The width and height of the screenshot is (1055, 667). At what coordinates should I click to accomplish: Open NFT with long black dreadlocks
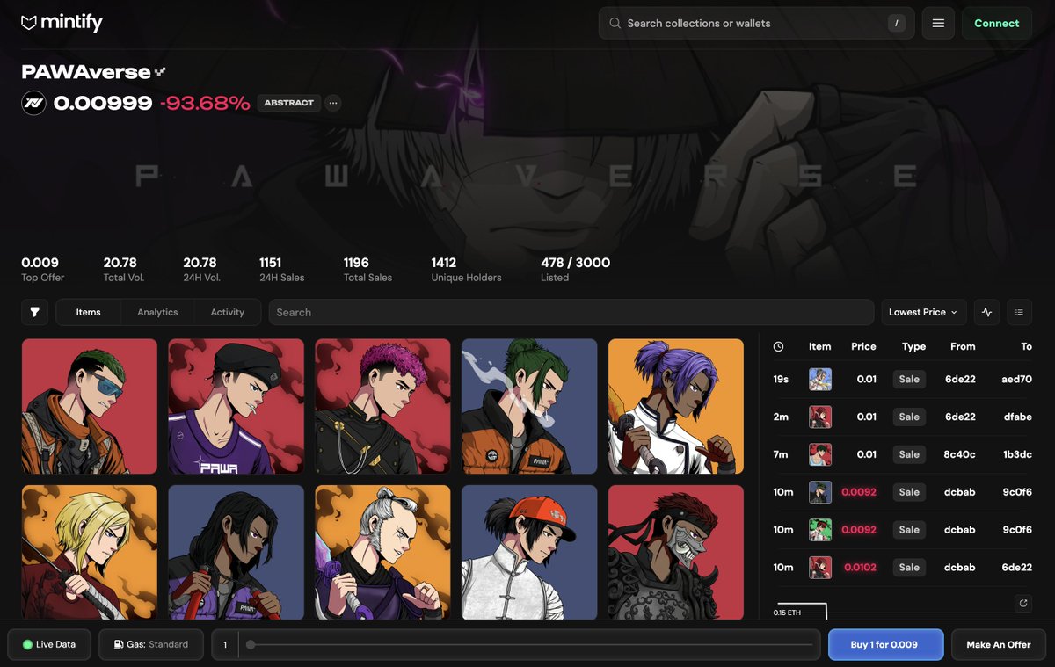coord(236,552)
